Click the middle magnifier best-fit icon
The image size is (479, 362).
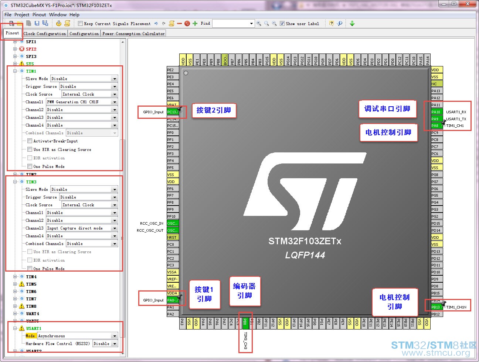[266, 24]
